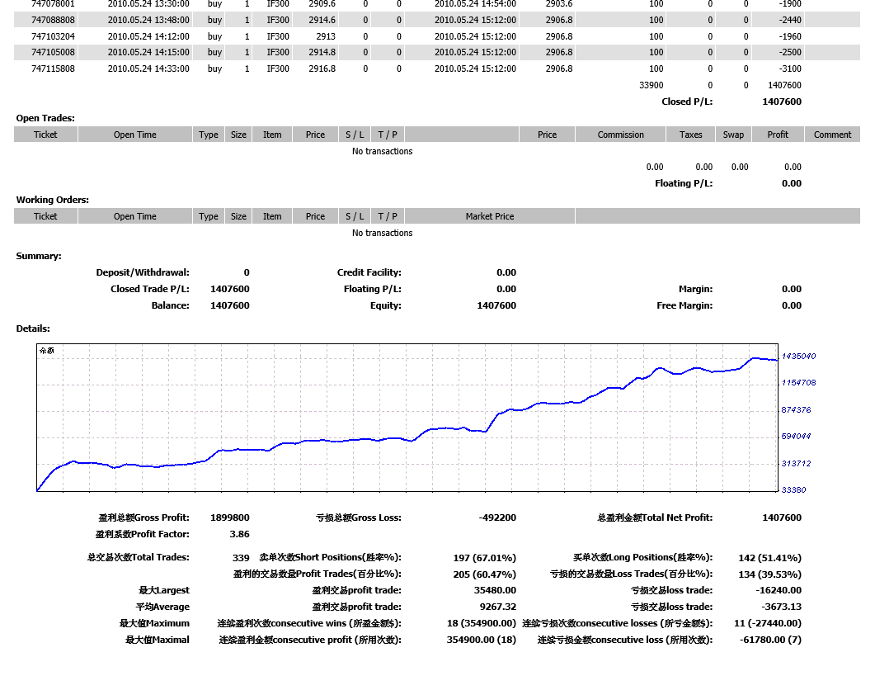Click the Free Margin label in Summary
875x690 pixels.
pos(684,305)
